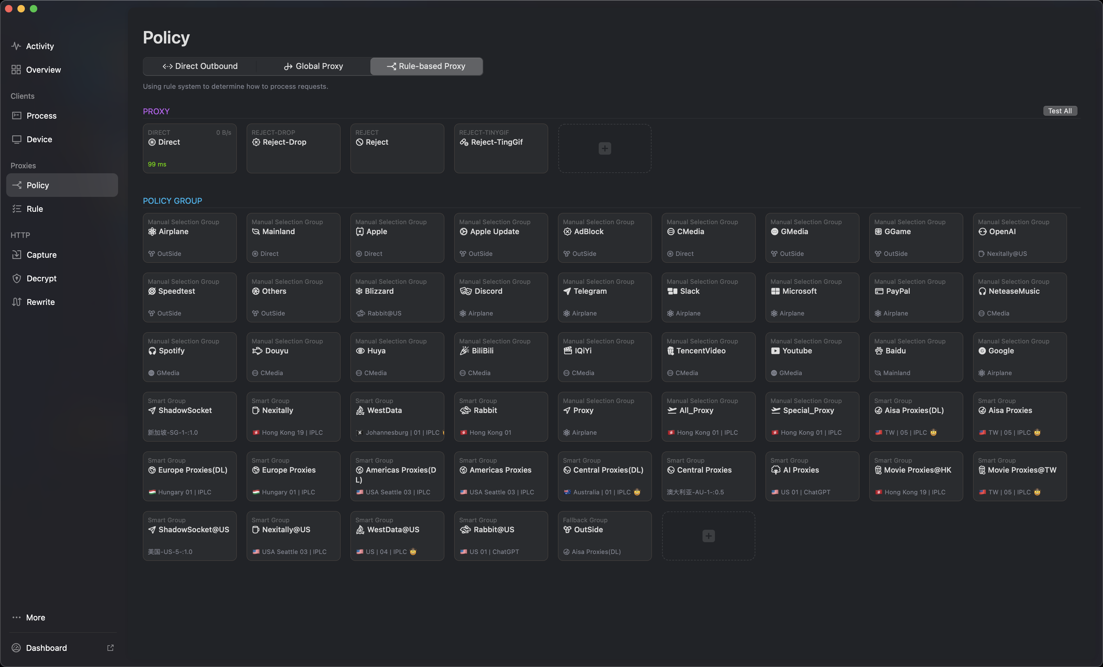Open the OutSide fallback group card
This screenshot has width=1103, height=667.
tap(604, 536)
